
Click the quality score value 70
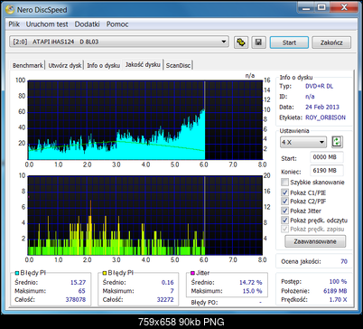[x=344, y=261]
